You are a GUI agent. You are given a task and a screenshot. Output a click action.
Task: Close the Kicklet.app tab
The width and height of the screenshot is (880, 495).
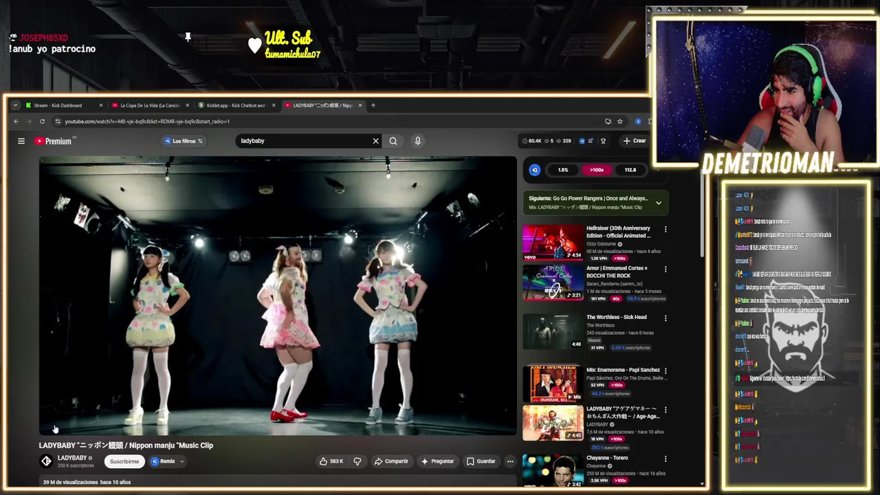point(274,105)
